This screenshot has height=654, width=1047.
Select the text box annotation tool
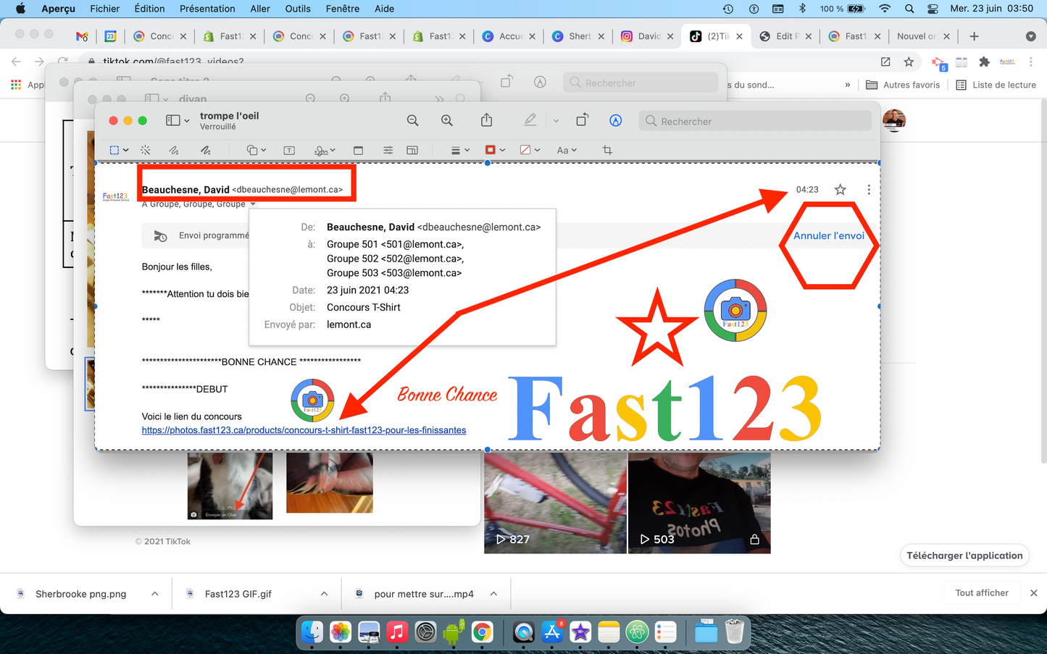tap(289, 150)
